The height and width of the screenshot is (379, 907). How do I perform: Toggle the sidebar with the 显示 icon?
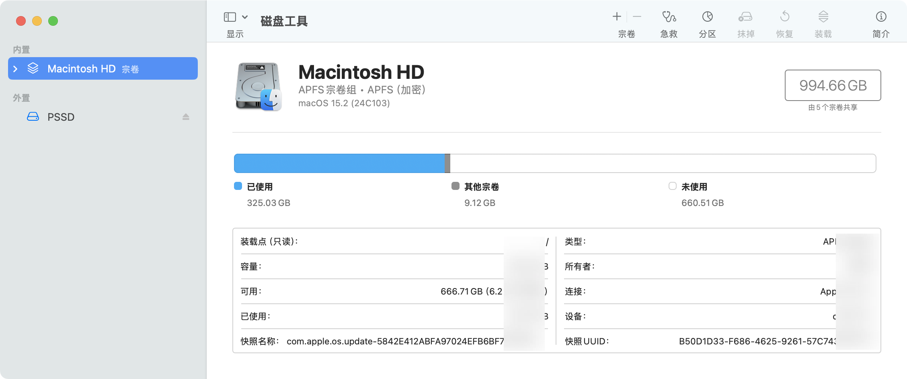coord(230,17)
